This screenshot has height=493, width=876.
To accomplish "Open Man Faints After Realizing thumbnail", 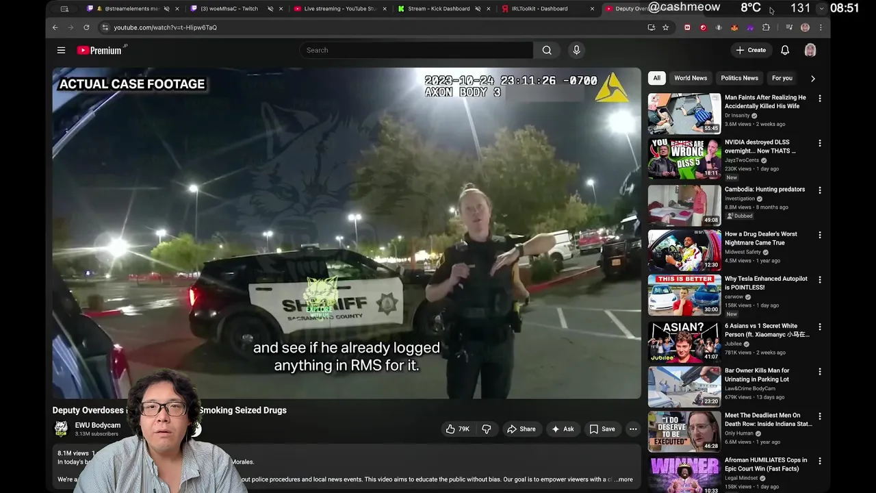I will pyautogui.click(x=684, y=113).
